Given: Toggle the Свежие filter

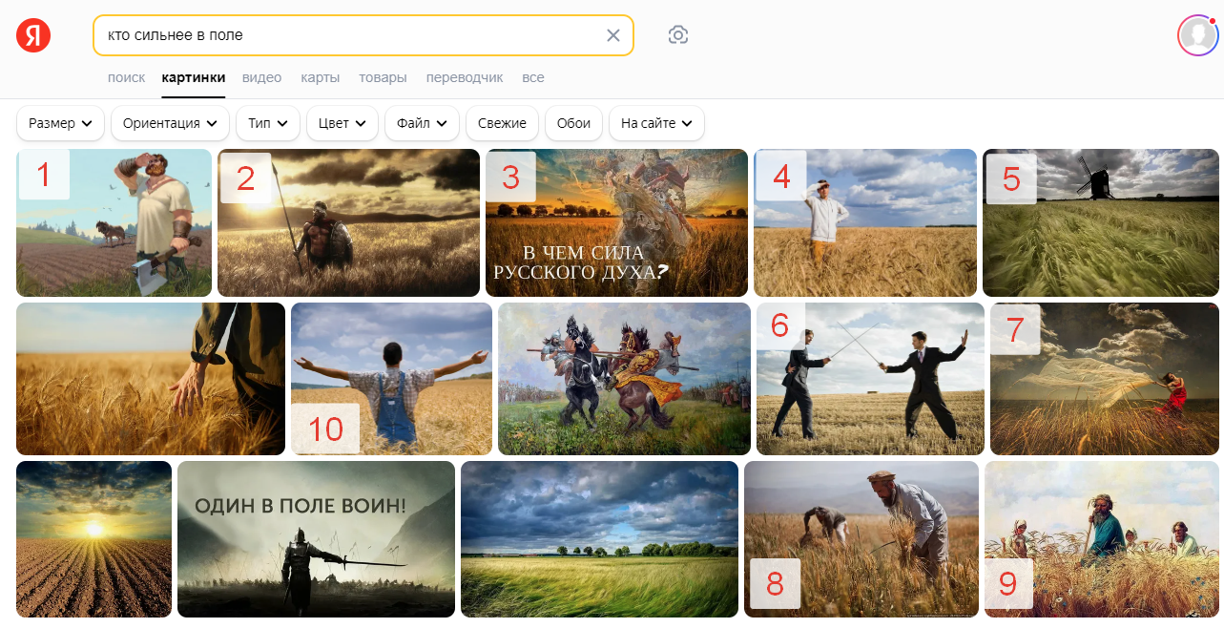Looking at the screenshot, I should click(x=502, y=123).
